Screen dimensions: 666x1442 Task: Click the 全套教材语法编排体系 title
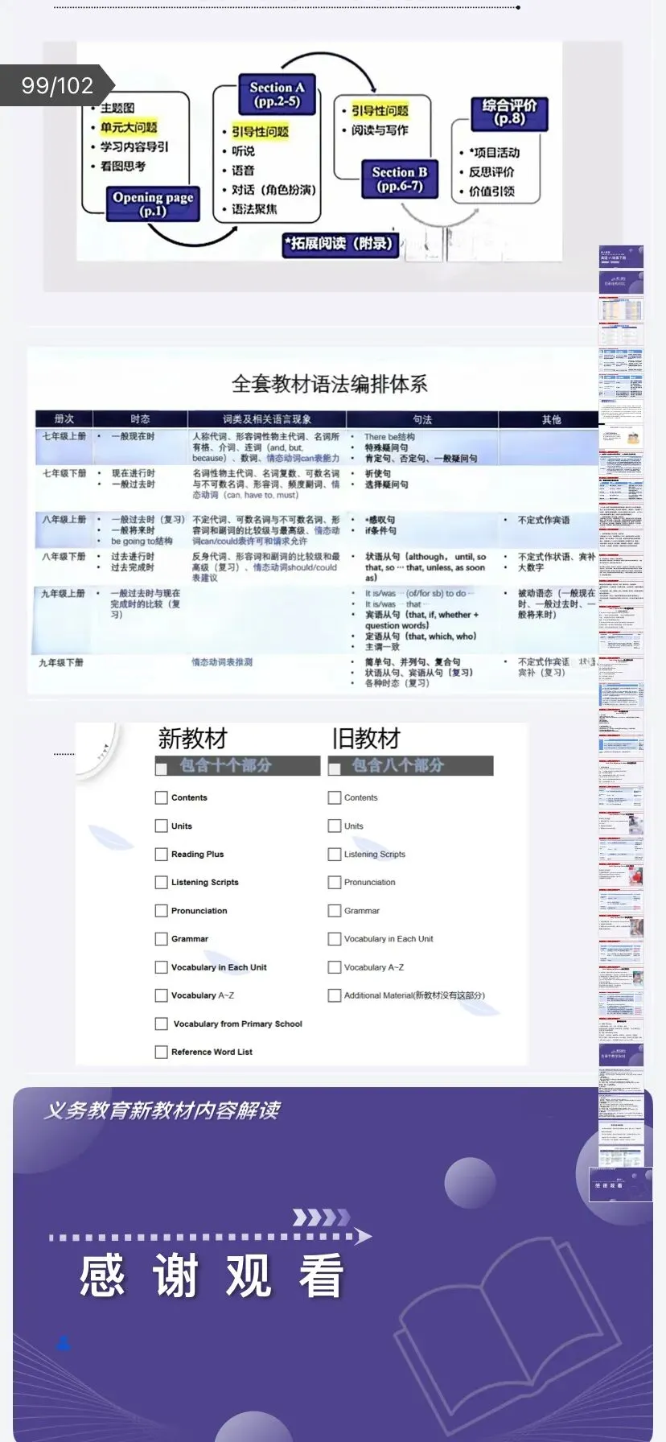329,384
